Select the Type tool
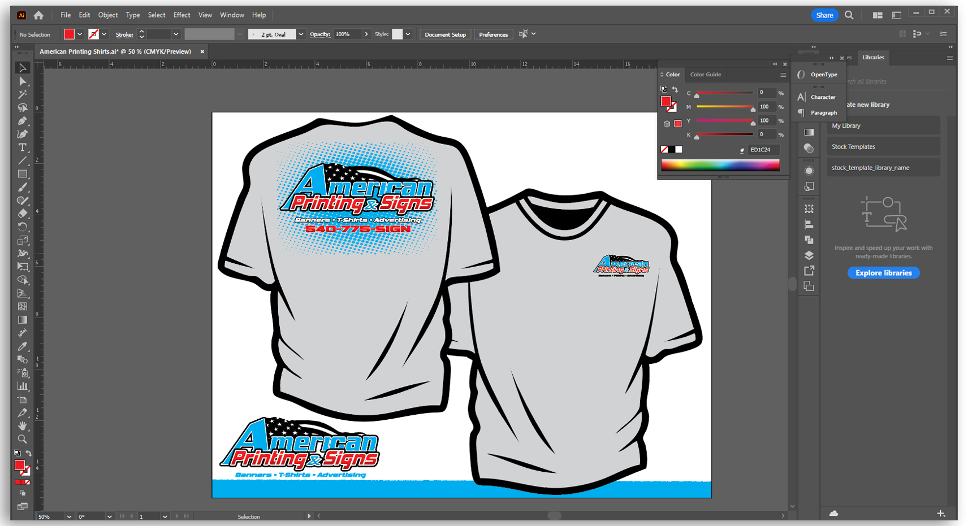Image resolution: width=968 pixels, height=526 pixels. pyautogui.click(x=23, y=147)
